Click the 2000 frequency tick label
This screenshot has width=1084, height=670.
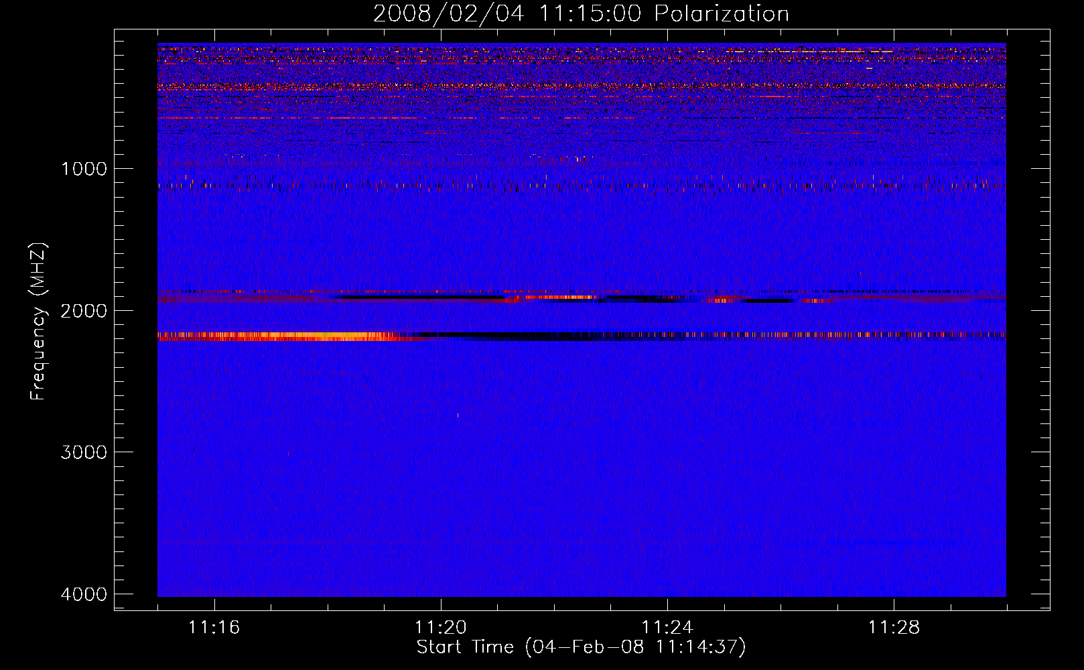(84, 310)
